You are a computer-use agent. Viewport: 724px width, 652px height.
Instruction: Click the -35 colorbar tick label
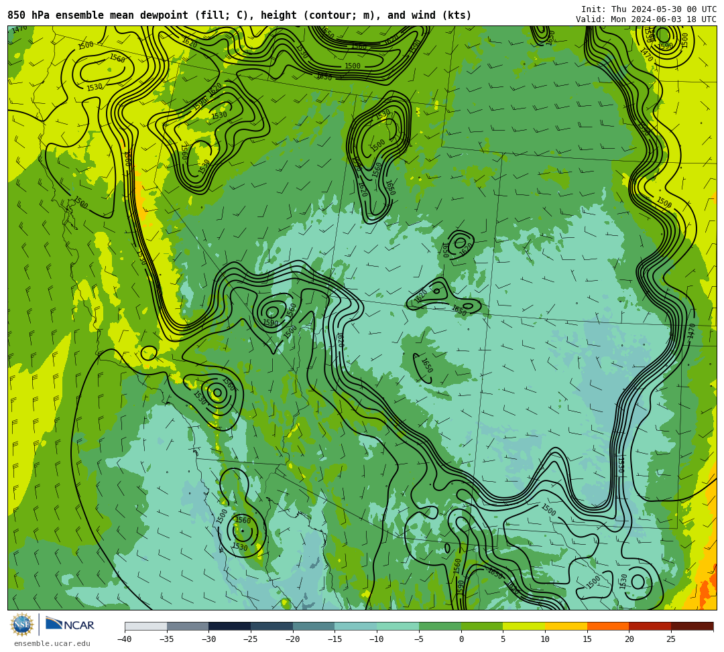(x=167, y=639)
